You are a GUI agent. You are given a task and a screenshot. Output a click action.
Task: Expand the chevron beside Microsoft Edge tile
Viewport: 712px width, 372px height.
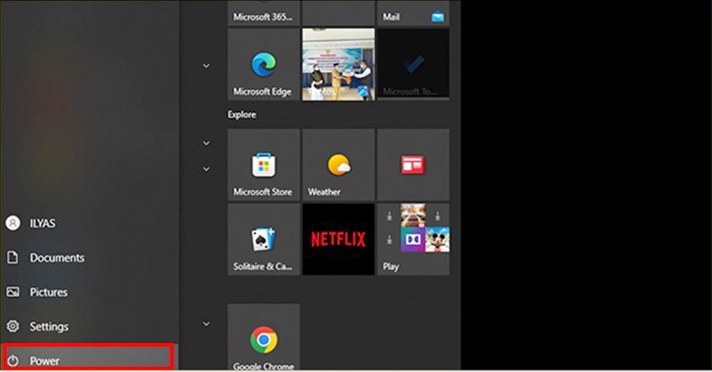click(x=206, y=66)
